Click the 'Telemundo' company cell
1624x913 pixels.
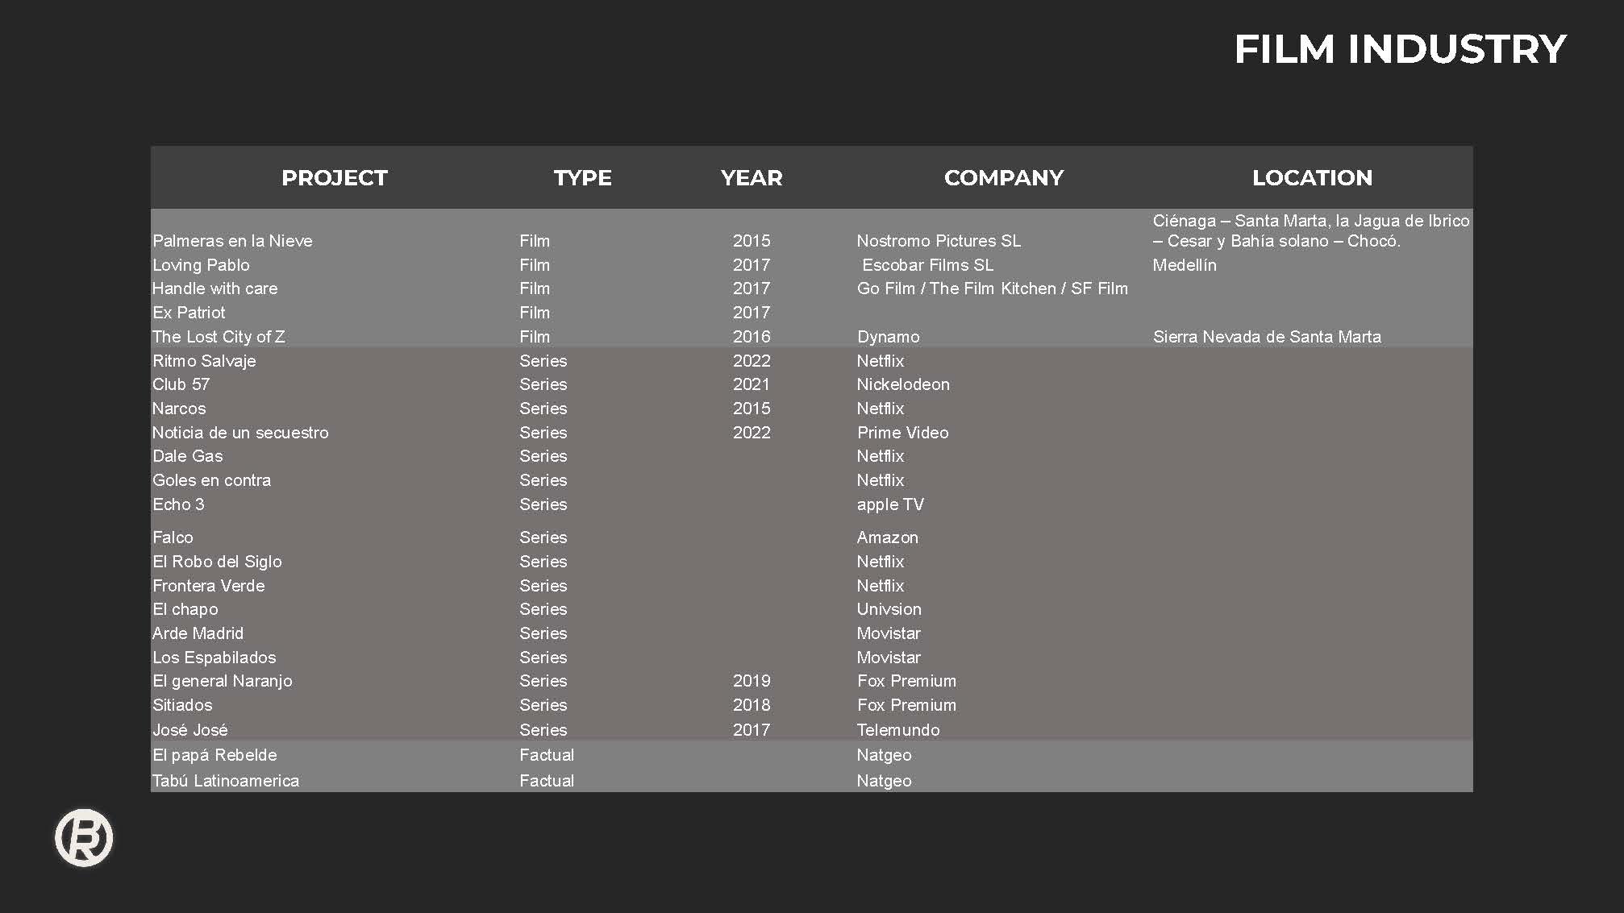(897, 730)
